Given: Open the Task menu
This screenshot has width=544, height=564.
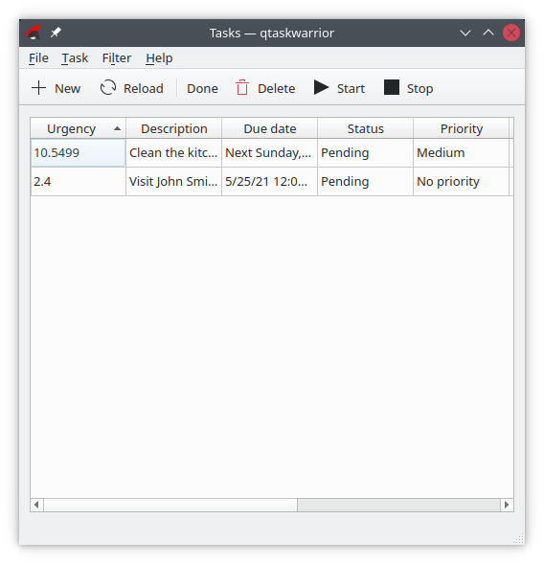Looking at the screenshot, I should [x=75, y=57].
